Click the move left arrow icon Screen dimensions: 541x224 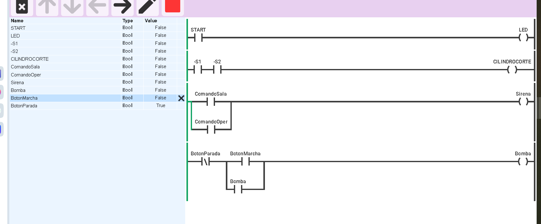coord(97,7)
